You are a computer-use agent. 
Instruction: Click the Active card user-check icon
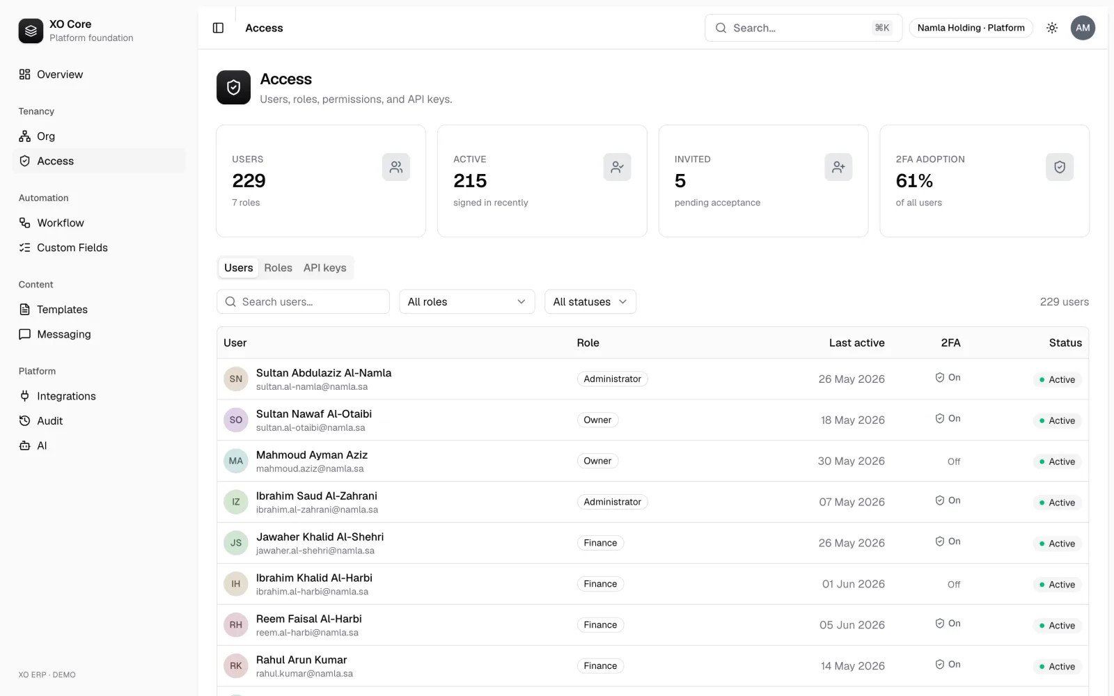point(617,167)
